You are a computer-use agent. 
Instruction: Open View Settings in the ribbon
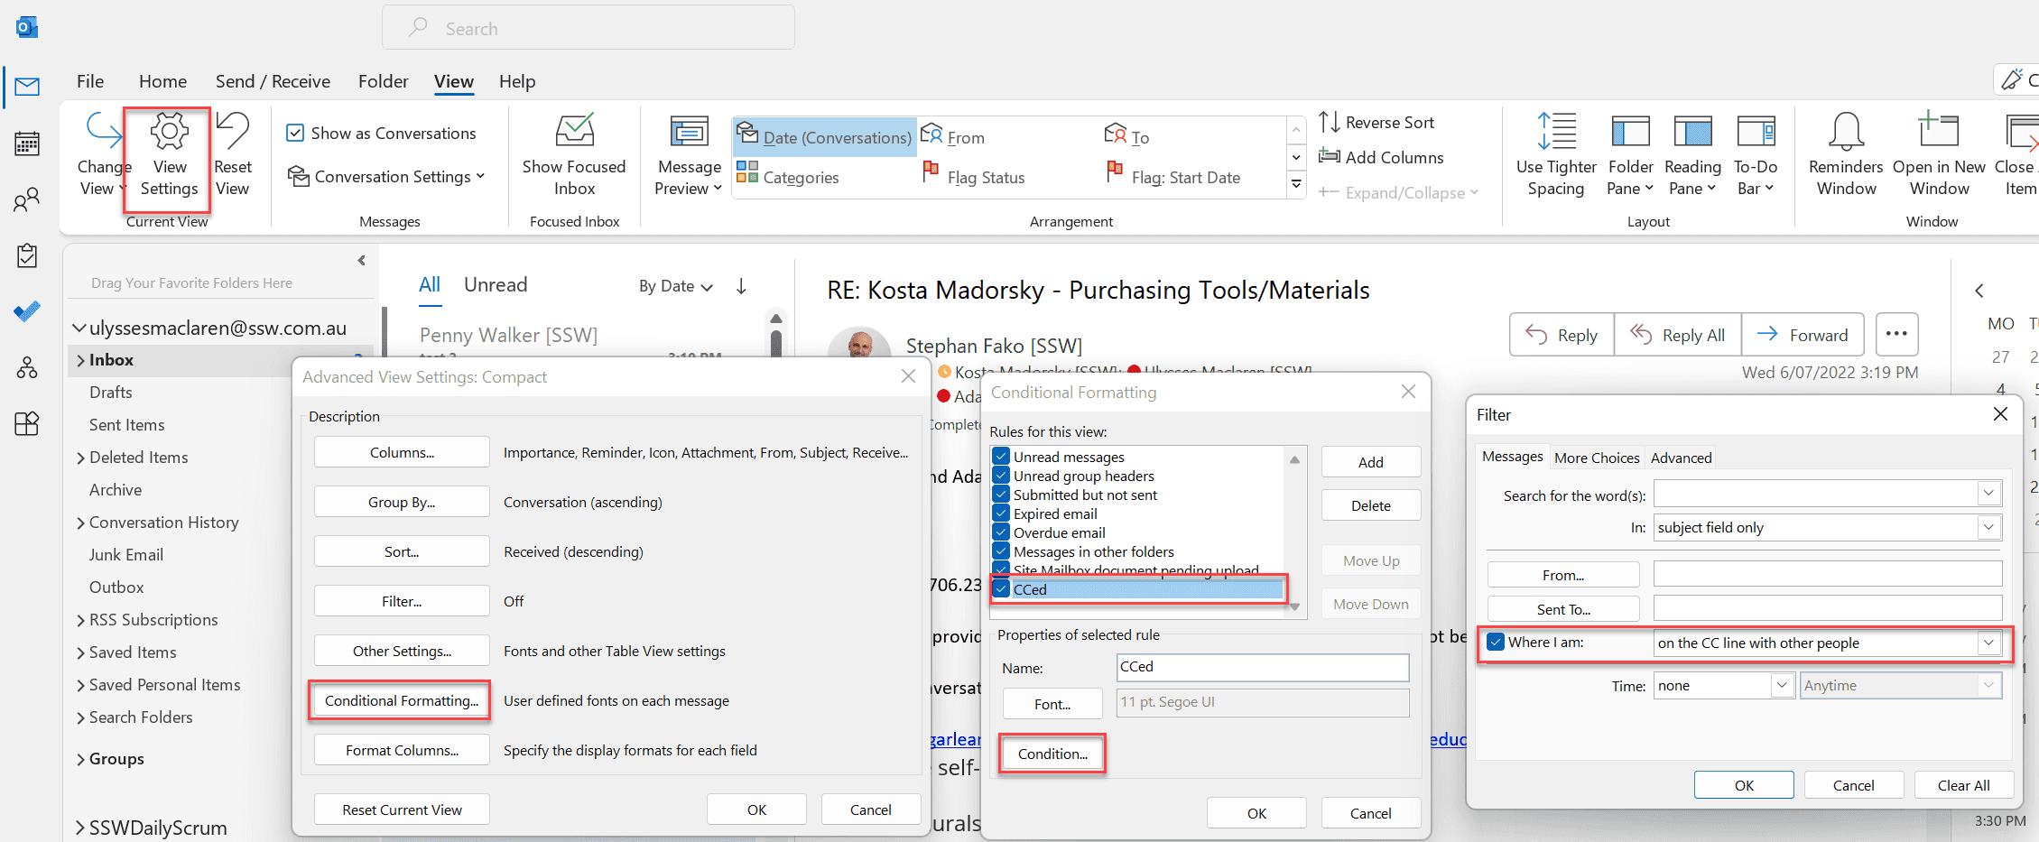tap(169, 155)
